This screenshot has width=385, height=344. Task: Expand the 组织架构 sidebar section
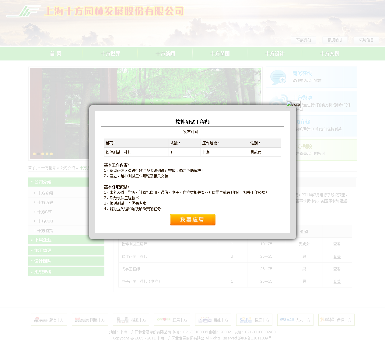pos(43,272)
